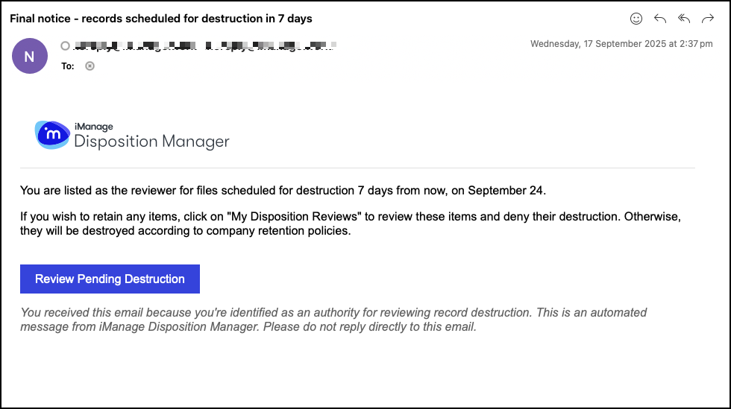Open the emoji reaction smiley icon
Screen dimensions: 731x409
[x=636, y=19]
